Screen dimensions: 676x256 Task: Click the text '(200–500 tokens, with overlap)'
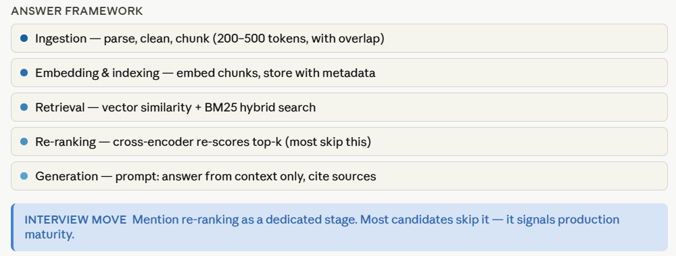coord(298,39)
